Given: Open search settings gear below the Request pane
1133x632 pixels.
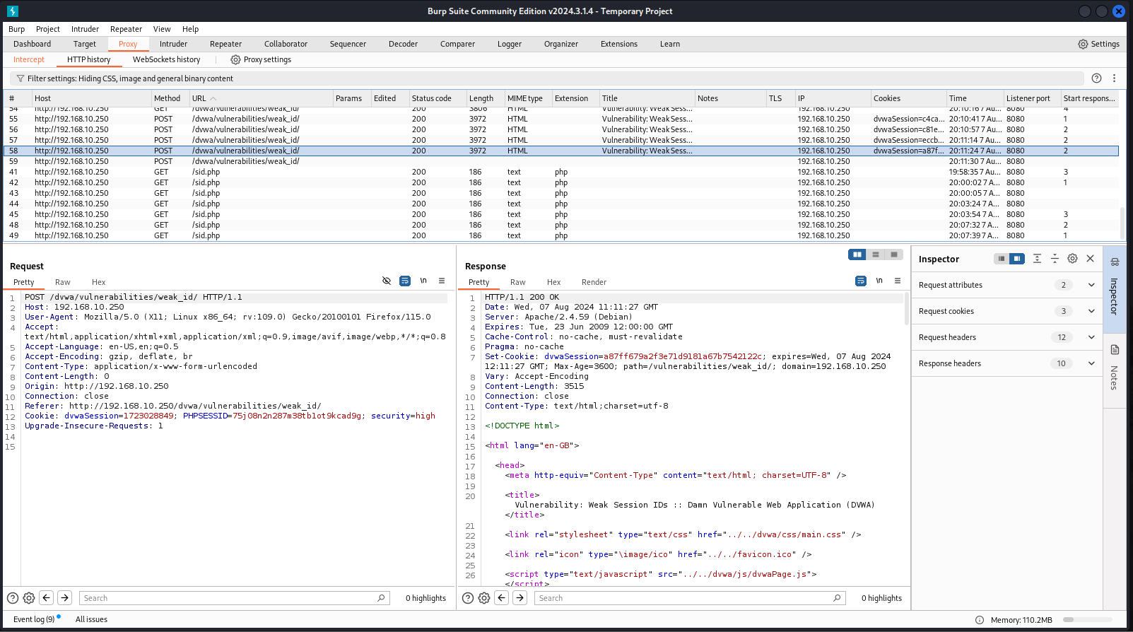Looking at the screenshot, I should [29, 598].
